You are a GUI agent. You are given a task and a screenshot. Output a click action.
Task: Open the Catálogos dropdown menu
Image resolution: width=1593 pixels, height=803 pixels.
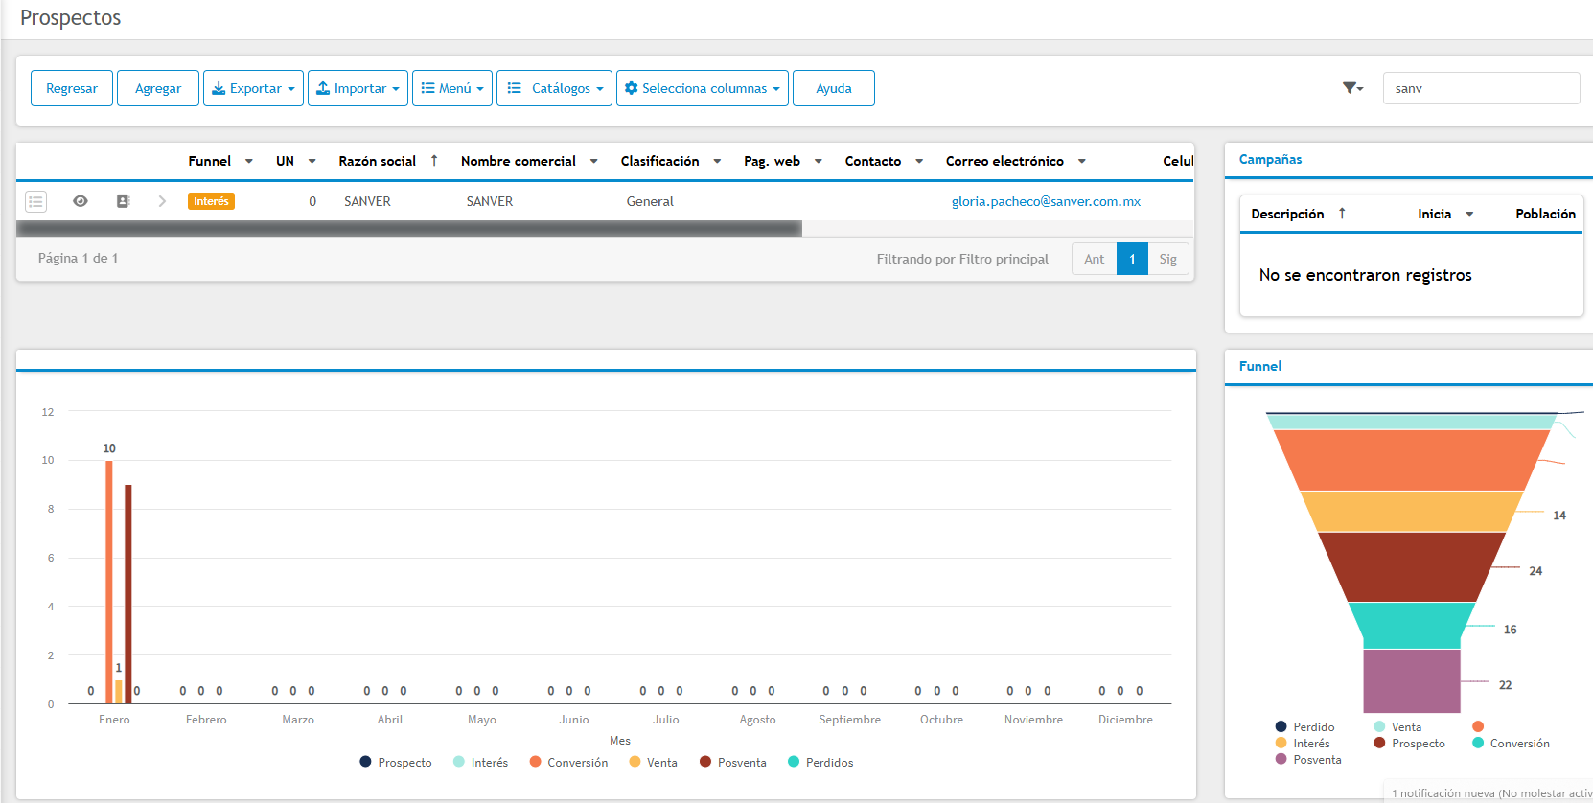[x=554, y=88]
